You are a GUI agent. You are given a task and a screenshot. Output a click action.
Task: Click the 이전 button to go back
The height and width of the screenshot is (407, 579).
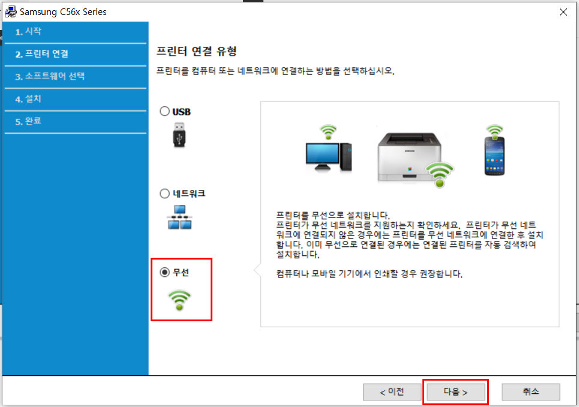[392, 392]
